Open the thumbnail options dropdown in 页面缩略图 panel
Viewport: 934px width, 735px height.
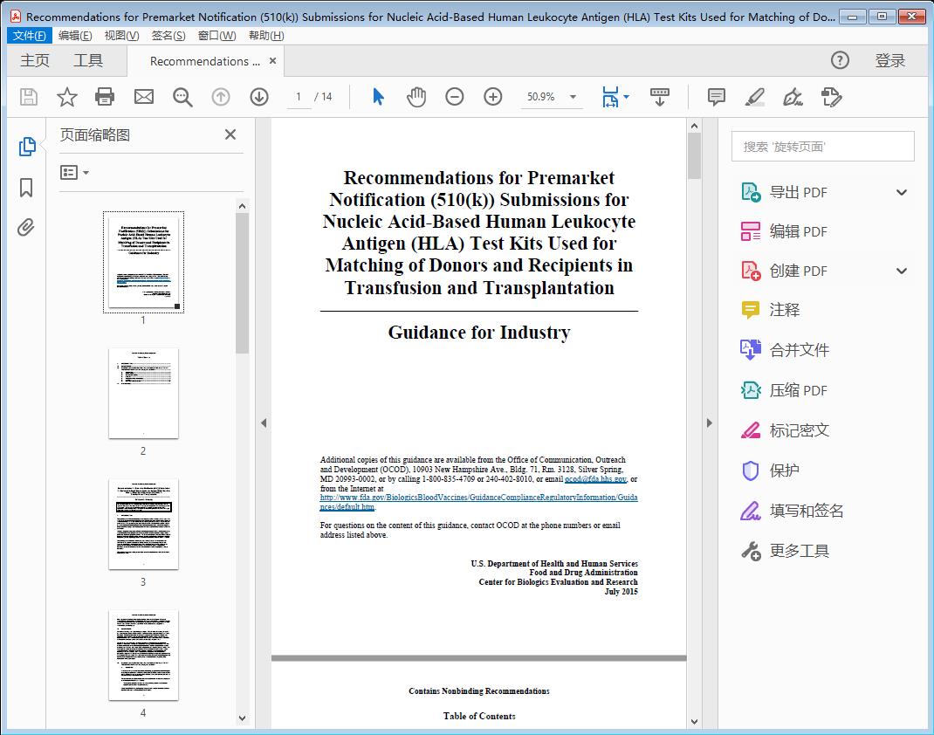pyautogui.click(x=73, y=172)
